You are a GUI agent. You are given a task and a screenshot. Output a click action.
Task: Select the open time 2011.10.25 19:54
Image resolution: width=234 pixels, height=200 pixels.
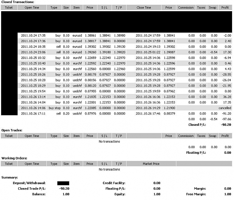pyautogui.click(x=33, y=91)
